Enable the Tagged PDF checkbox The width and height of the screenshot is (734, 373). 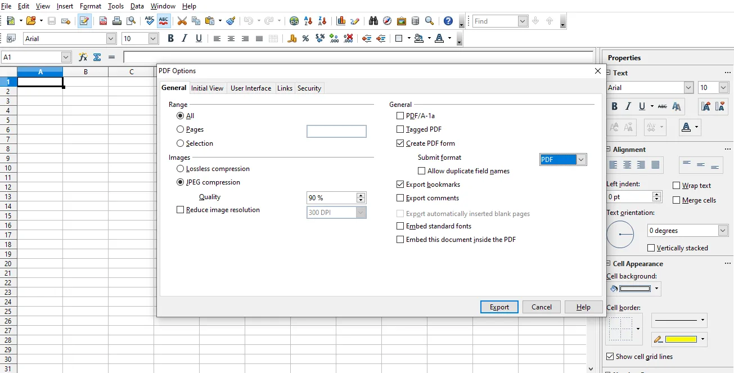click(x=400, y=129)
